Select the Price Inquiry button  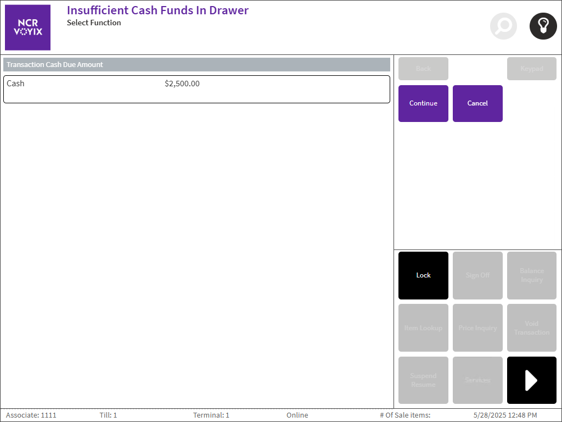(477, 328)
